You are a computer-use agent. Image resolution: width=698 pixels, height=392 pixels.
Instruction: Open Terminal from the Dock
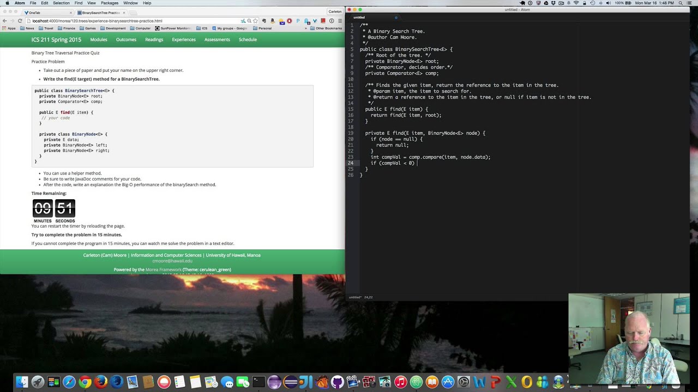click(258, 382)
